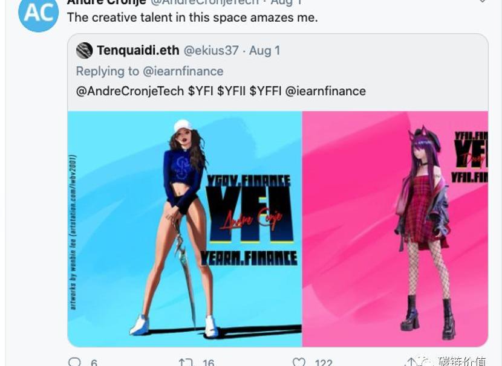Image resolution: width=502 pixels, height=366 pixels.
Task: Enlarge the pink YFII artwork image
Action: [x=395, y=228]
